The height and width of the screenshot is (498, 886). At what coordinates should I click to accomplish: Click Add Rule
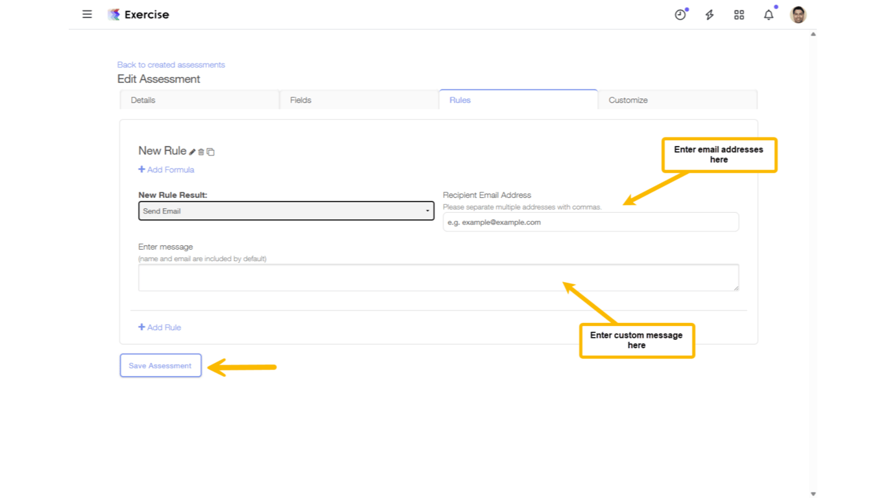[160, 327]
